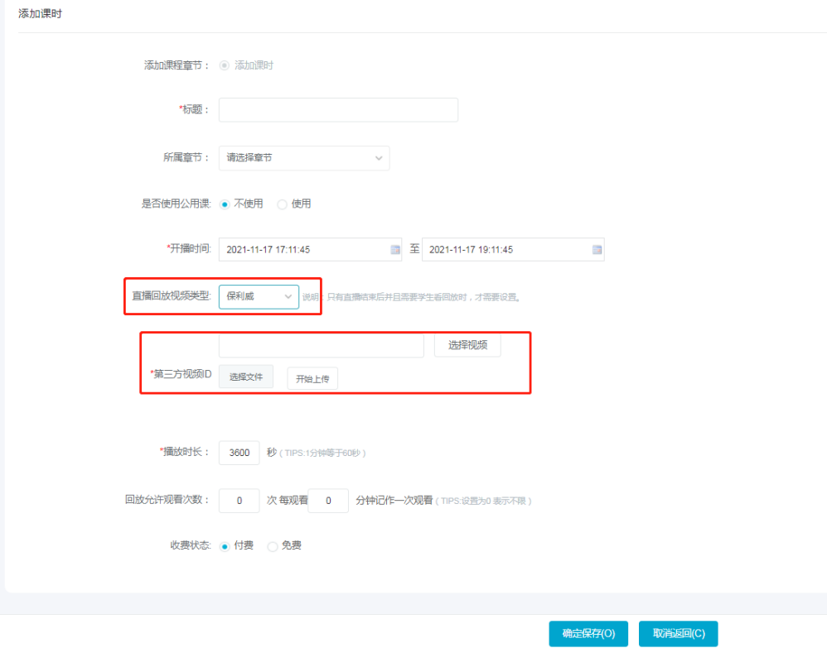Click the 播放时长 field showing 3600

[239, 453]
